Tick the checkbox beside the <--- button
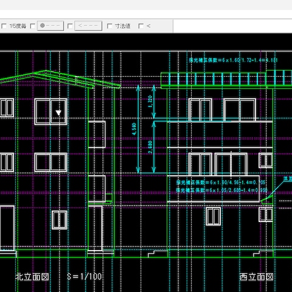 [x=70, y=26]
